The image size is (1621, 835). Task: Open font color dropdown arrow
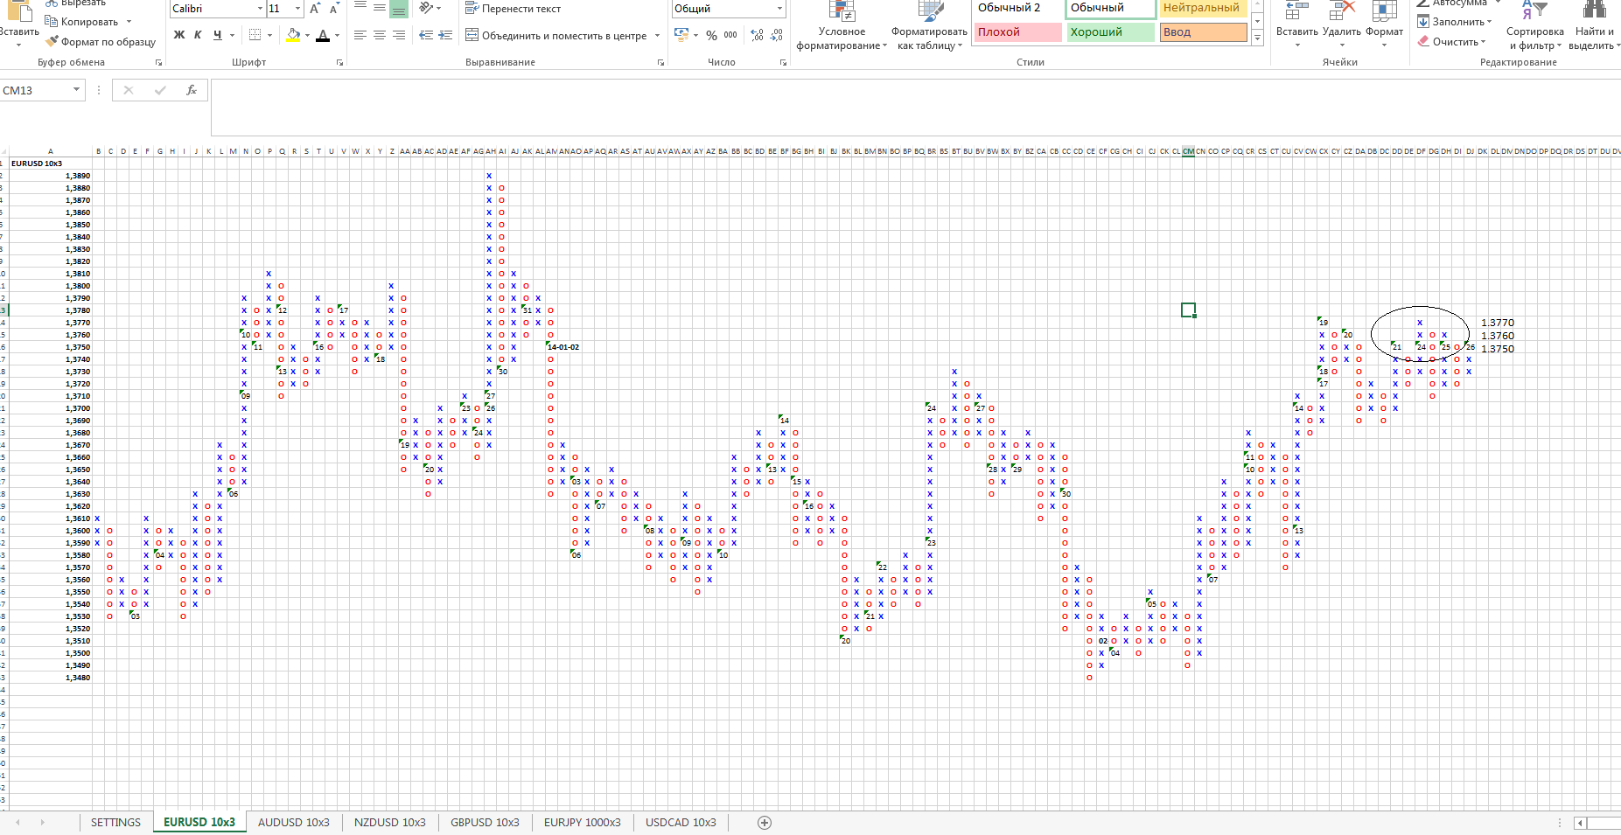(337, 35)
